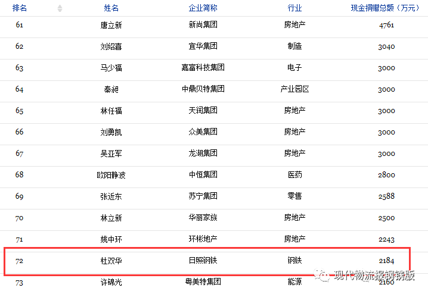Select the 姓名 column header
Viewport: 428px width, 294px height.
point(111,8)
